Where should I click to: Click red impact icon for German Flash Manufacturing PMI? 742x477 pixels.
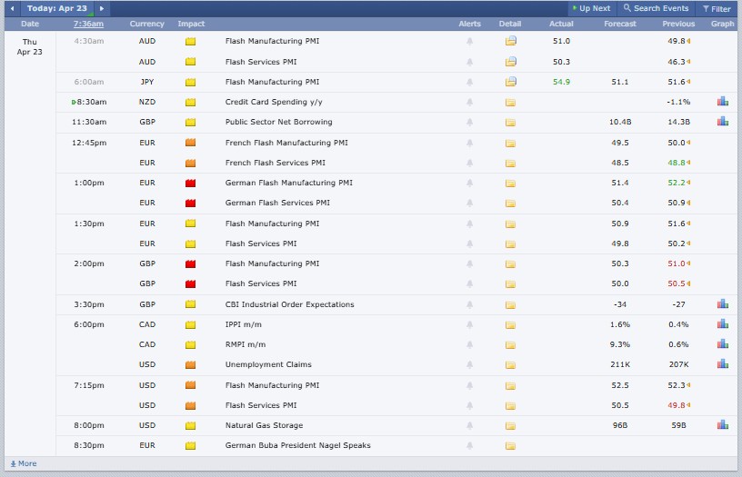191,183
